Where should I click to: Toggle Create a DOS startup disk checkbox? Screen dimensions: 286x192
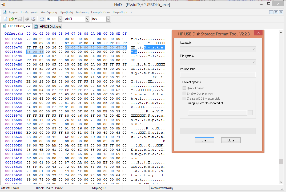184,99
